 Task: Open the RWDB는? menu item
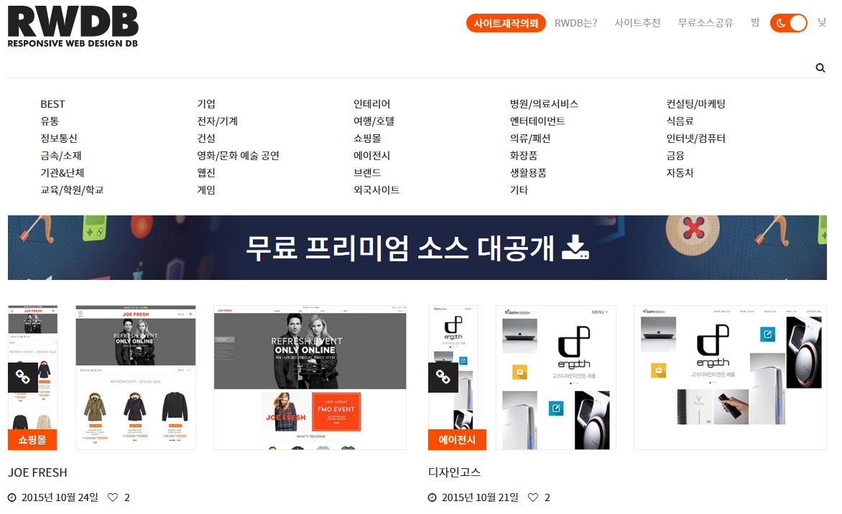(x=575, y=23)
